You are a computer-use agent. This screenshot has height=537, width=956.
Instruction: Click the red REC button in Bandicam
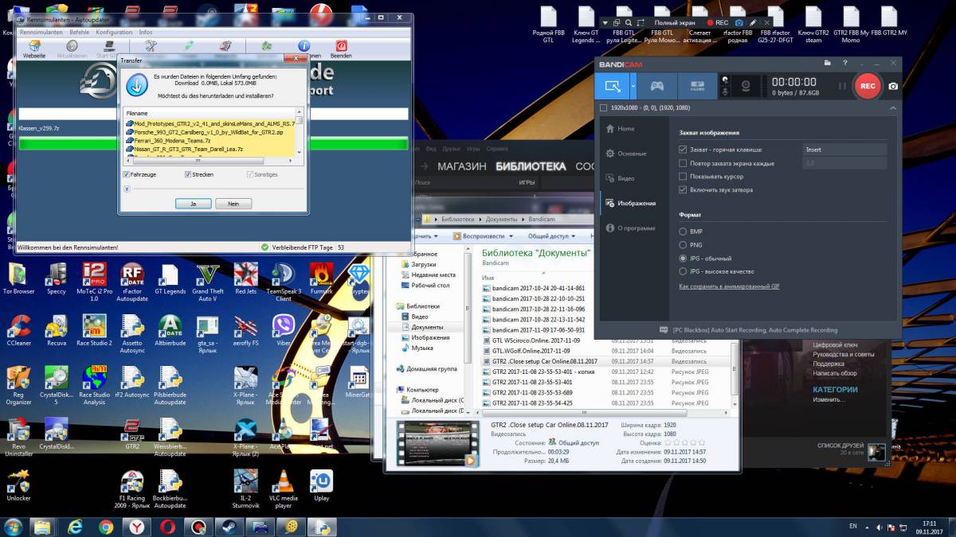868,85
